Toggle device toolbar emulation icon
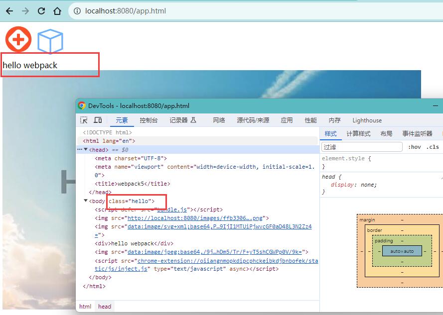443x315 pixels. click(98, 120)
